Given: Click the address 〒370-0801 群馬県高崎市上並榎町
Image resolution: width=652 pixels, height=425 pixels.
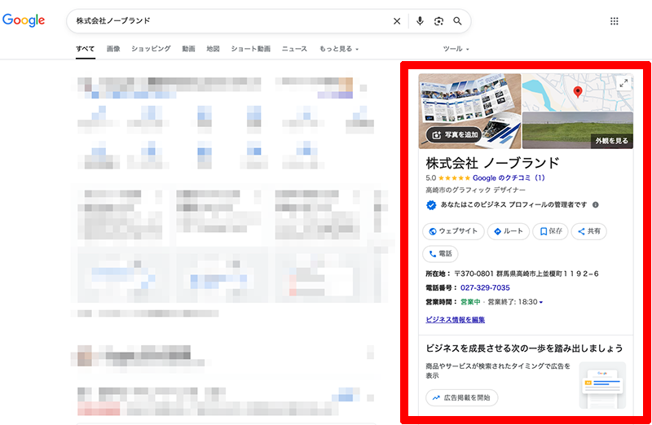Looking at the screenshot, I should click(526, 274).
